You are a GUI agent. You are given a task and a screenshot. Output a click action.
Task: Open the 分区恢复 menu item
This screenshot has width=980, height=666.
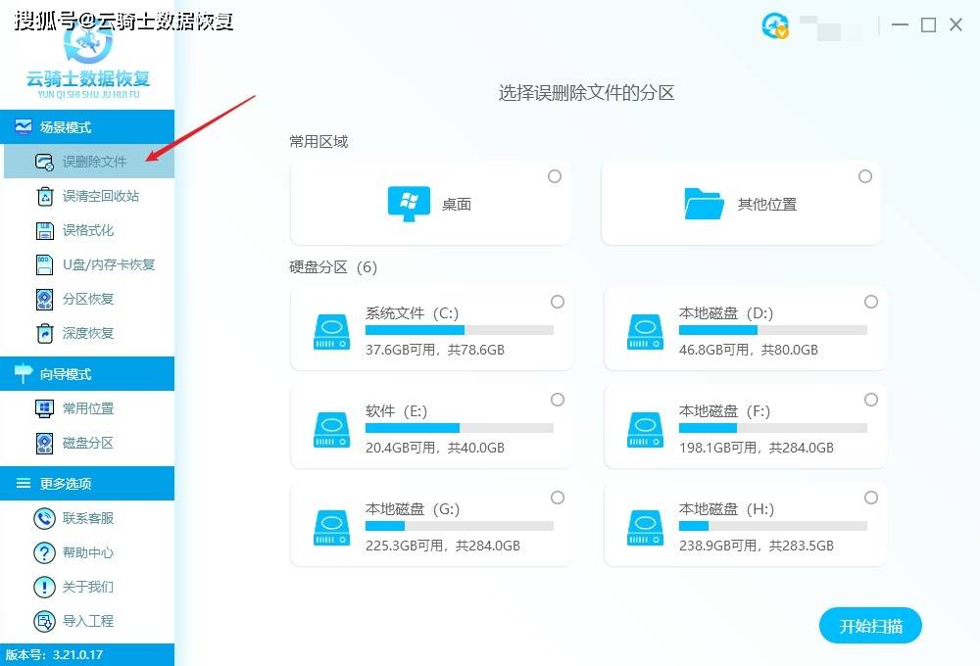(89, 300)
